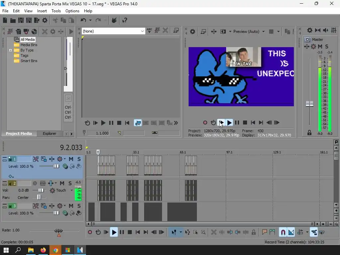Adjust track 1 Level slider
This screenshot has height=255, width=340.
(x=56, y=166)
